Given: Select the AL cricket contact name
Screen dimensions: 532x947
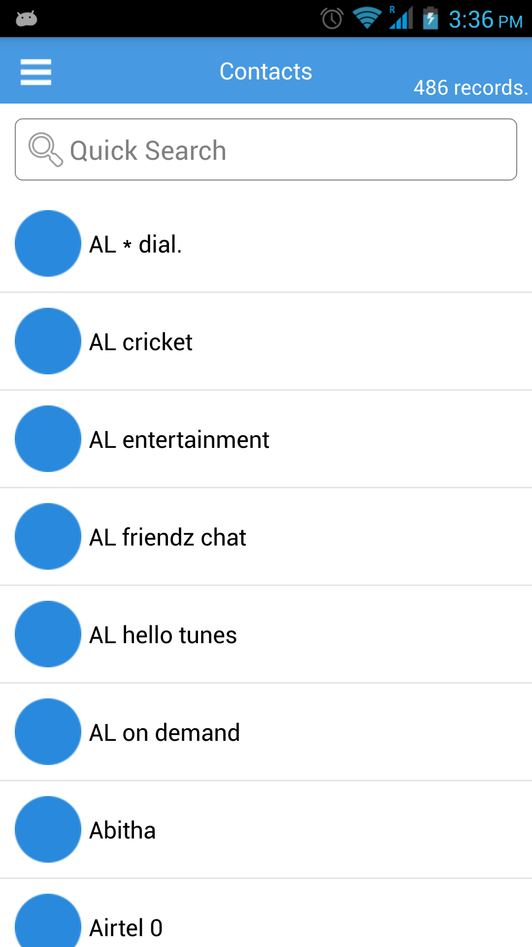Looking at the screenshot, I should pyautogui.click(x=141, y=342).
